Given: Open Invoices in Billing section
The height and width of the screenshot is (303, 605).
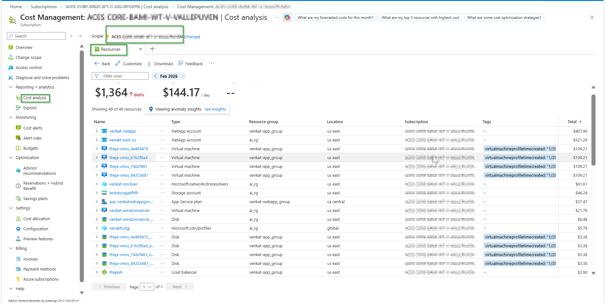Looking at the screenshot, I should coord(31,259).
